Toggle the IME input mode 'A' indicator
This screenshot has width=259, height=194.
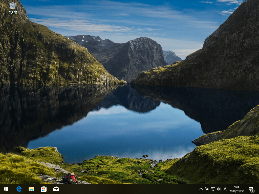[x=225, y=189]
